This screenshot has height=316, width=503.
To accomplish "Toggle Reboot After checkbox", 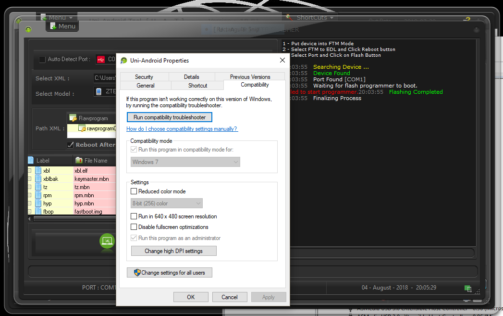I will [71, 145].
